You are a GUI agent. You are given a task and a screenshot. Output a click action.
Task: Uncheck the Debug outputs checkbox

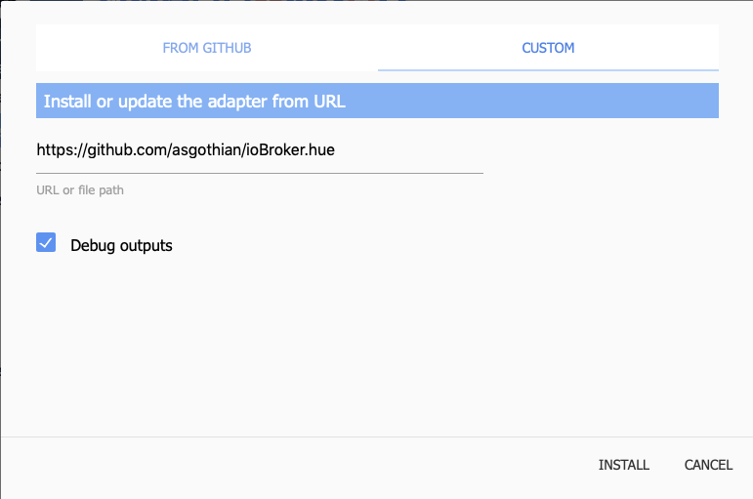point(46,243)
